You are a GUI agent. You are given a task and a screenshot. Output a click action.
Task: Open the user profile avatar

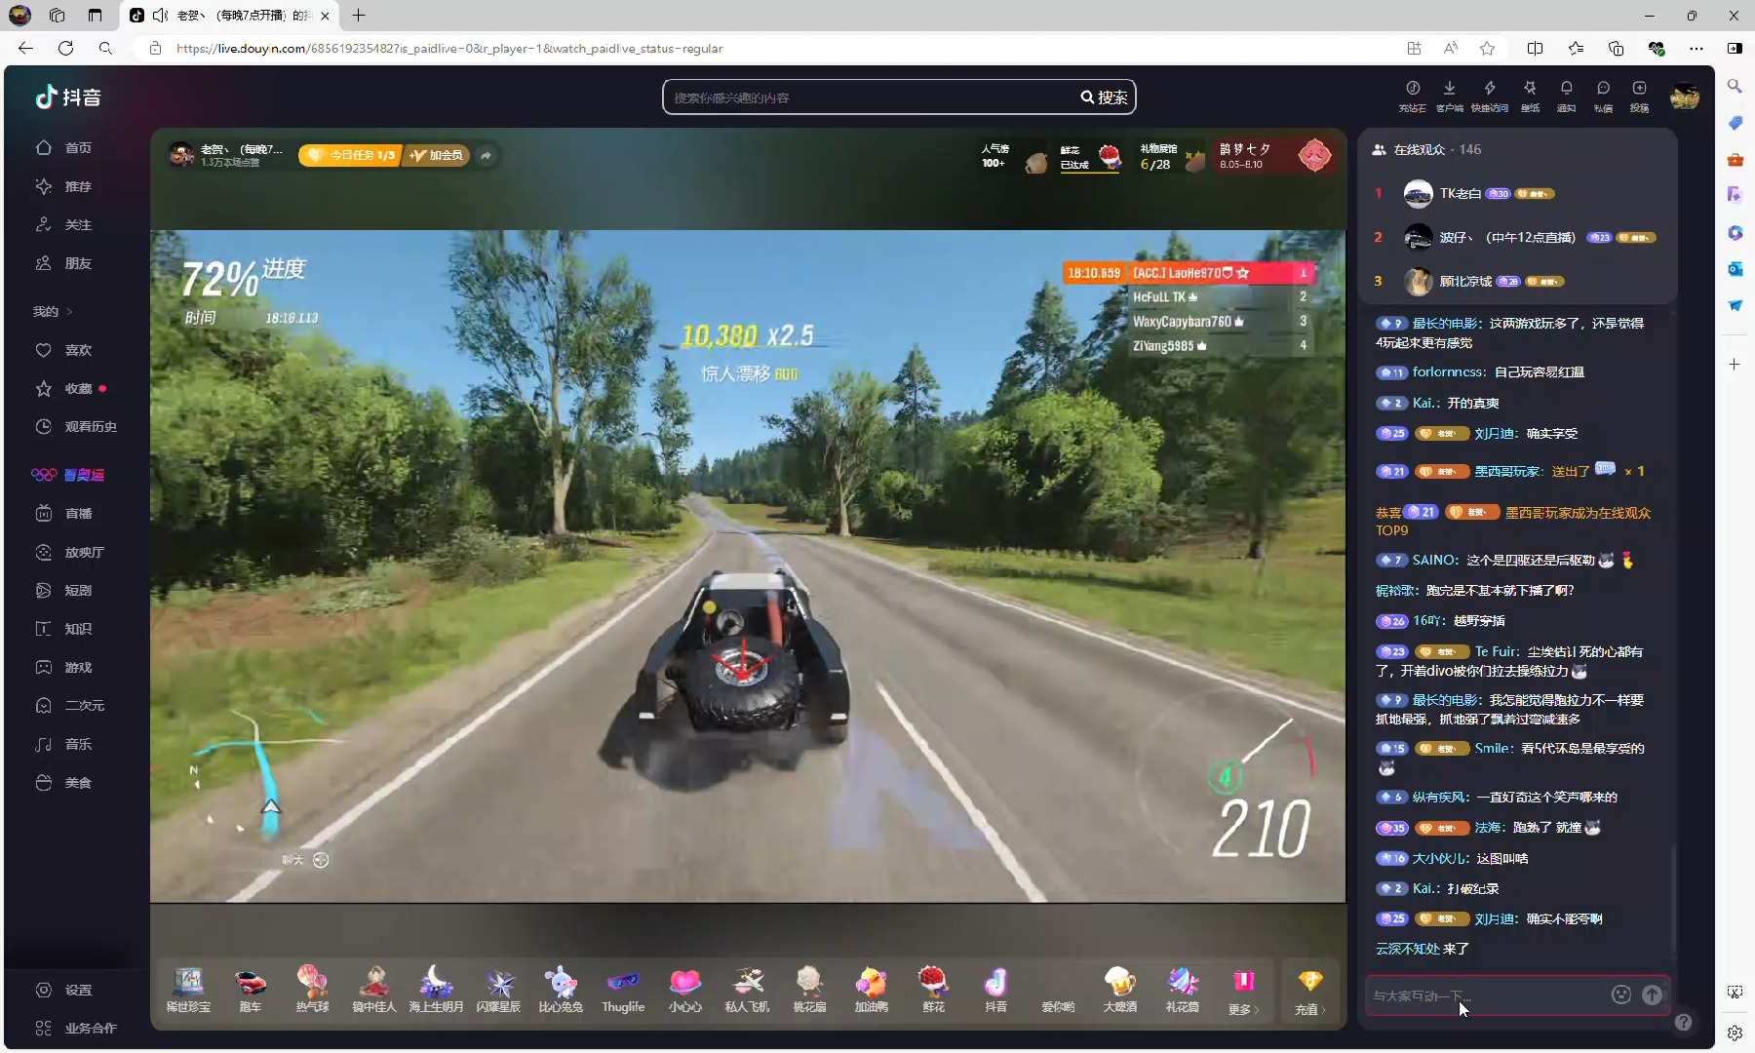pos(1685,97)
